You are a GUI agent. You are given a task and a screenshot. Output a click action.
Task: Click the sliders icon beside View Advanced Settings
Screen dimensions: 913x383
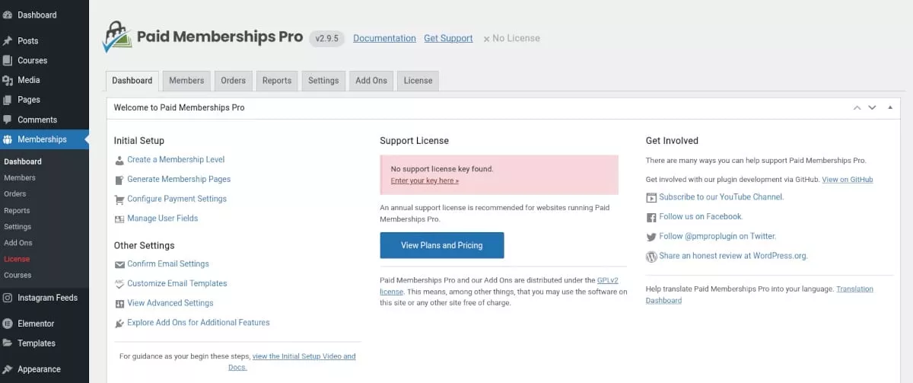click(119, 303)
